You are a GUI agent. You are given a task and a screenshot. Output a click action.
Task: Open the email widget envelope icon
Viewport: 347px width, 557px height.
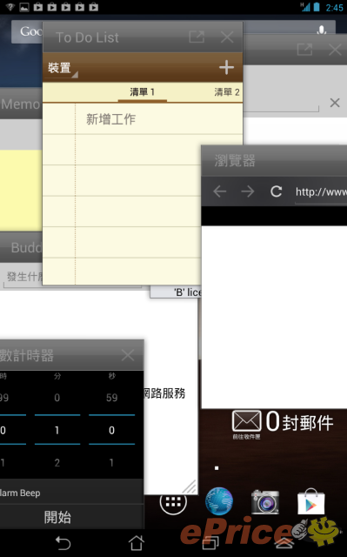[x=247, y=421]
